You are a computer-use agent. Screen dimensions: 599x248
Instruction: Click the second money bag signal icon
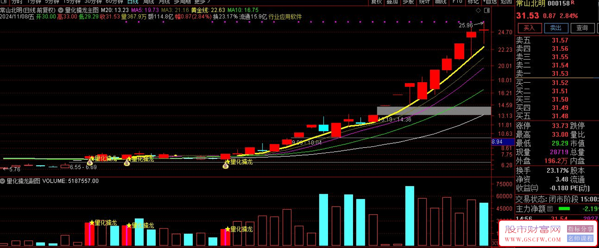[x=127, y=163]
